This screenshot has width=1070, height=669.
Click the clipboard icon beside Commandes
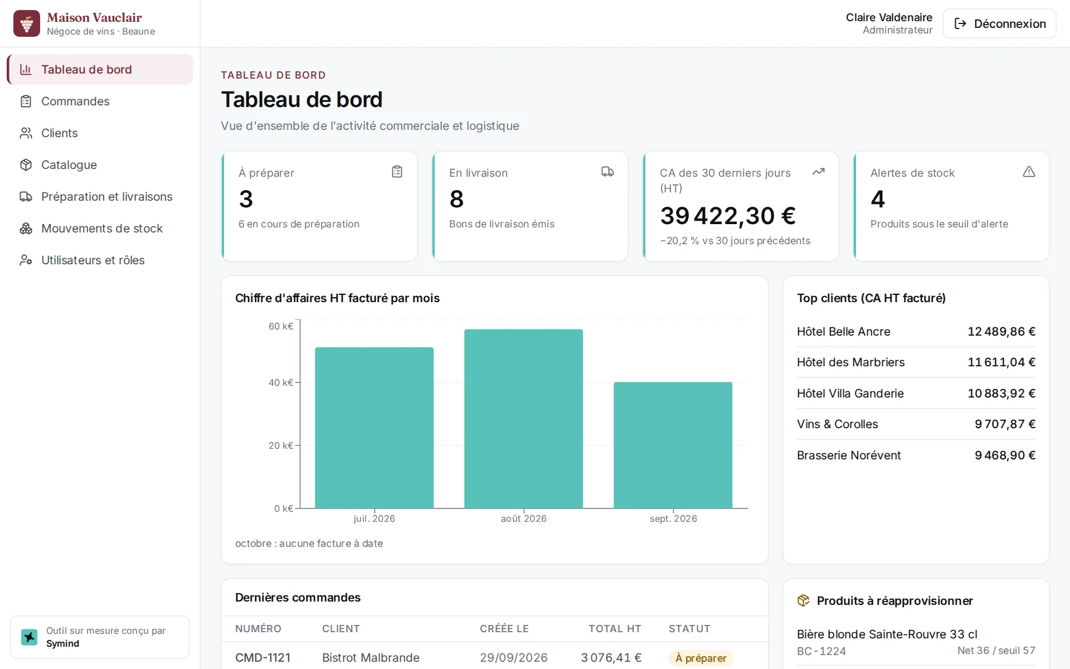tap(26, 101)
